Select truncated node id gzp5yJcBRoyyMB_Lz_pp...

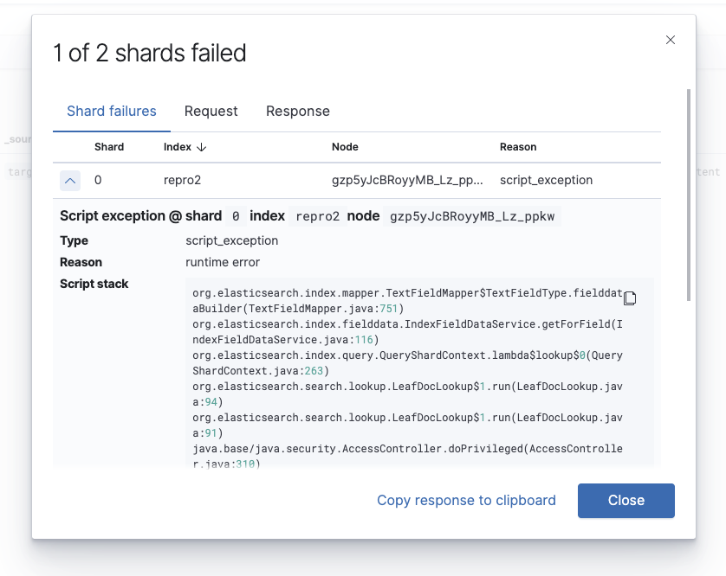click(x=407, y=180)
